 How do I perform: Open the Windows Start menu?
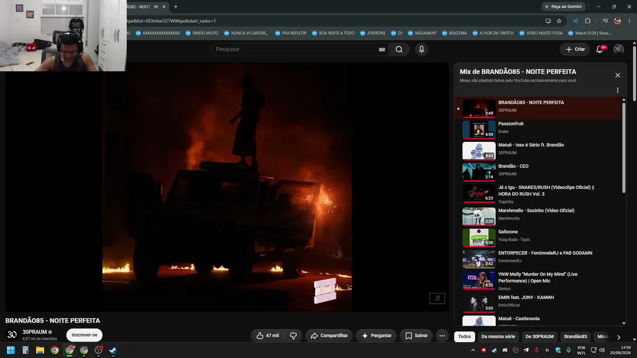pyautogui.click(x=10, y=350)
